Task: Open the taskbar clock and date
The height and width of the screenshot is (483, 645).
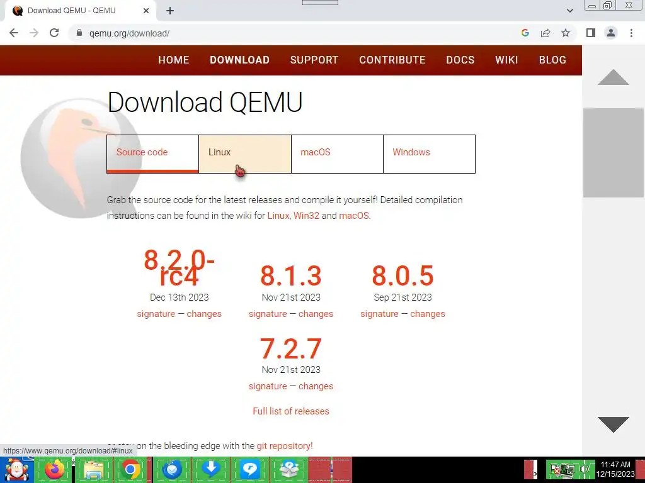Action: pyautogui.click(x=615, y=469)
